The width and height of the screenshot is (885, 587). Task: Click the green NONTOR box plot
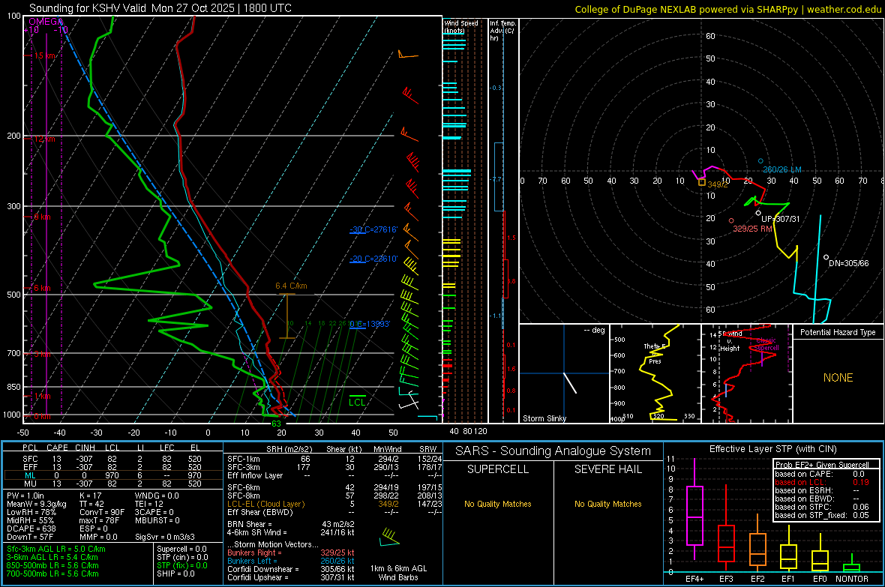pos(851,565)
